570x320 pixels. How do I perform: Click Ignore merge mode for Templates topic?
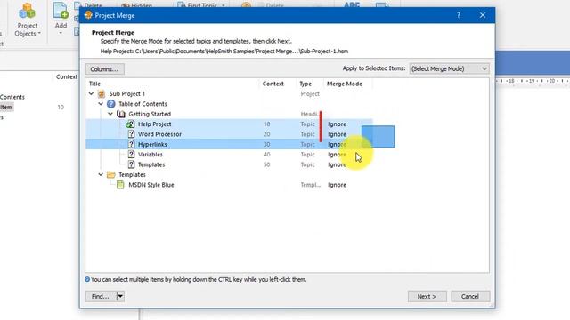point(337,164)
